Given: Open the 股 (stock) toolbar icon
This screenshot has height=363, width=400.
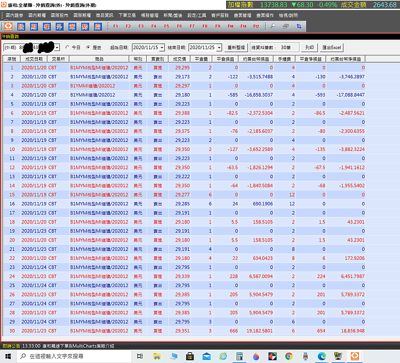Looking at the screenshot, I should 21,26.
